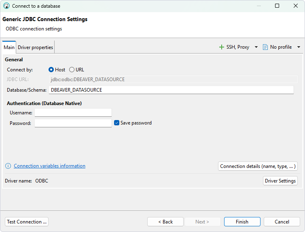The width and height of the screenshot is (305, 232).
Task: Switch to the Main tab
Action: click(9, 47)
